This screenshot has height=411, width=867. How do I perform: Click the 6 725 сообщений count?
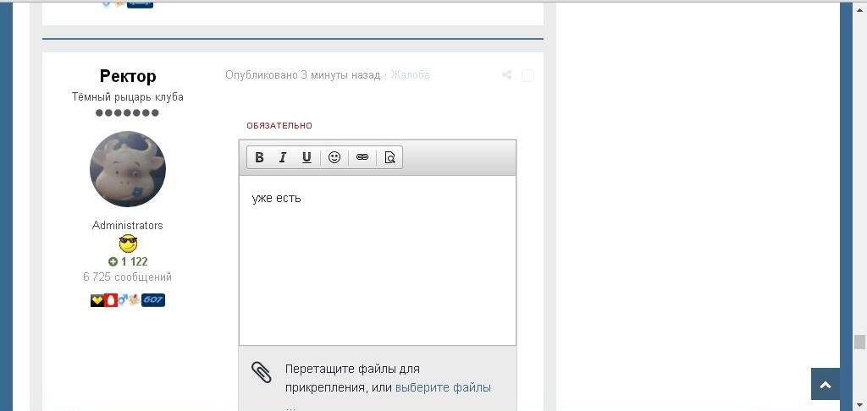tap(127, 277)
